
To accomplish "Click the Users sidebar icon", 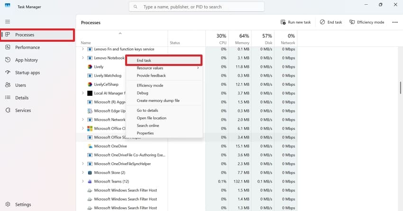I will point(8,85).
